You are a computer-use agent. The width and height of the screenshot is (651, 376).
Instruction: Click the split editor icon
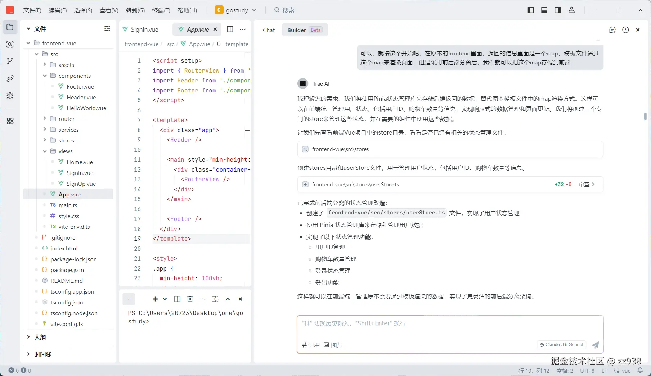[x=230, y=29]
